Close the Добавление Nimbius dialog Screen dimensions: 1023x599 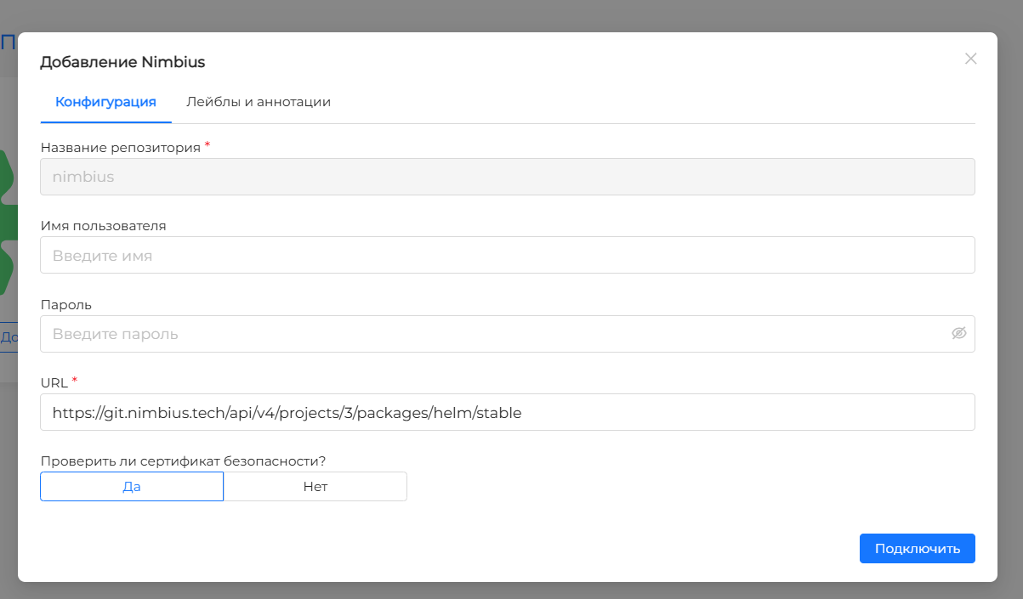tap(970, 59)
